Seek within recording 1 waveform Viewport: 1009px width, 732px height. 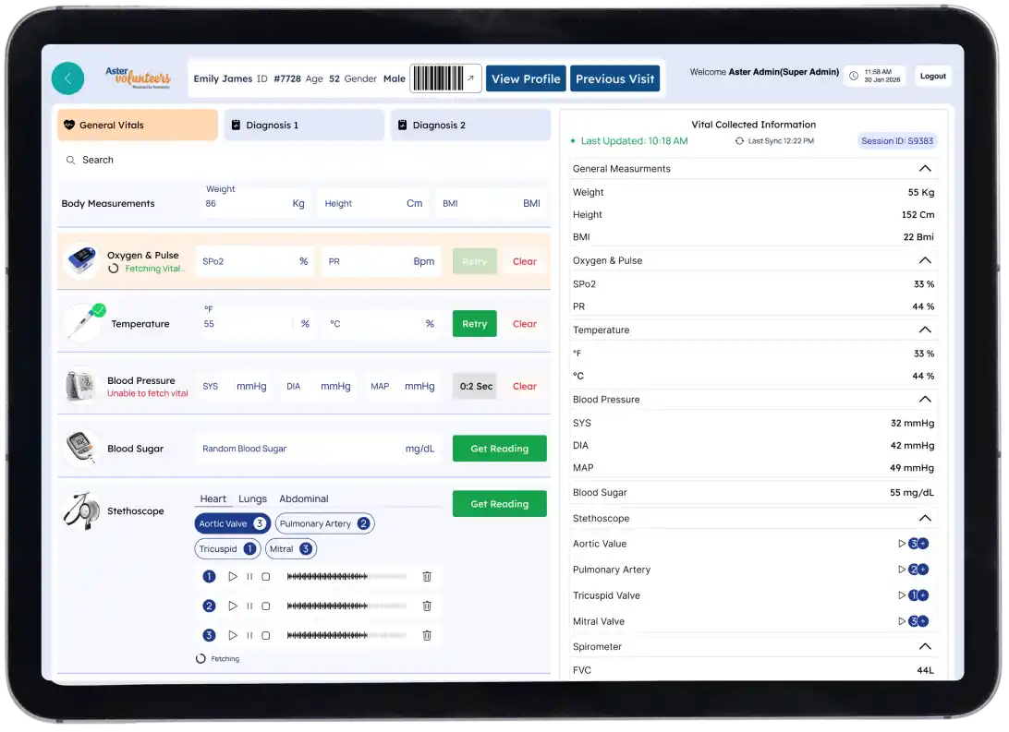click(346, 577)
